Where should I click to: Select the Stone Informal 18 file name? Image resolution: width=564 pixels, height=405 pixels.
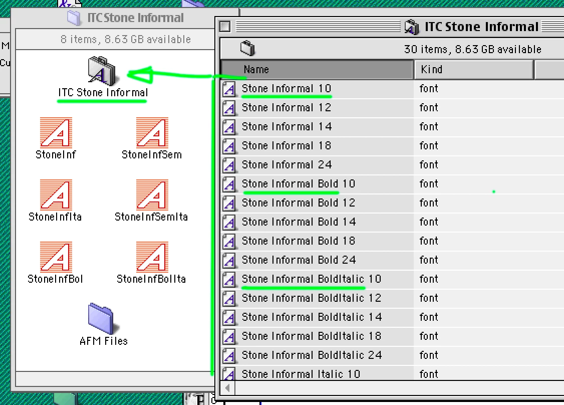point(287,146)
